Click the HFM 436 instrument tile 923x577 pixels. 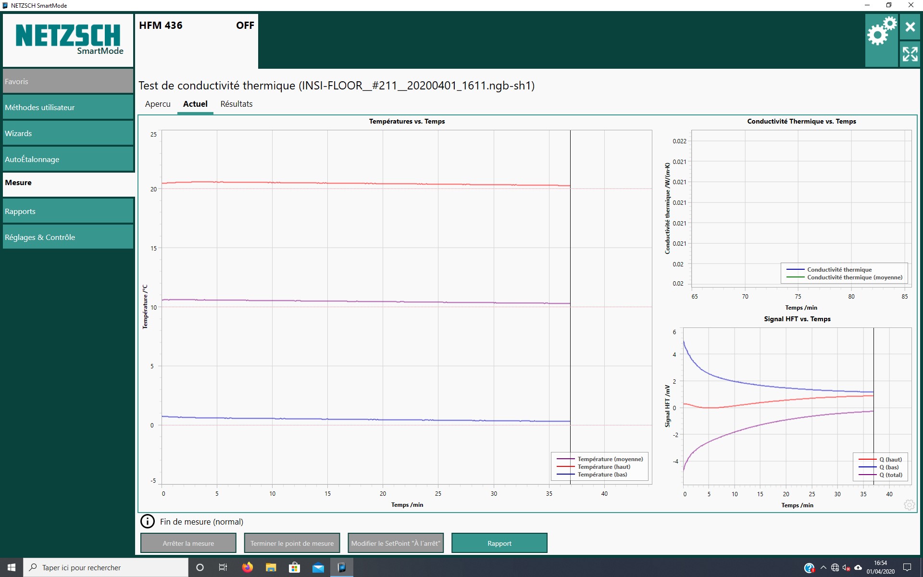pos(196,41)
